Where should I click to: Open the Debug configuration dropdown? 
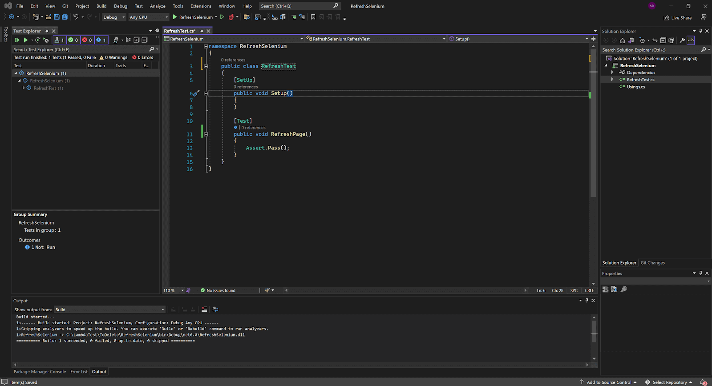[x=114, y=17]
